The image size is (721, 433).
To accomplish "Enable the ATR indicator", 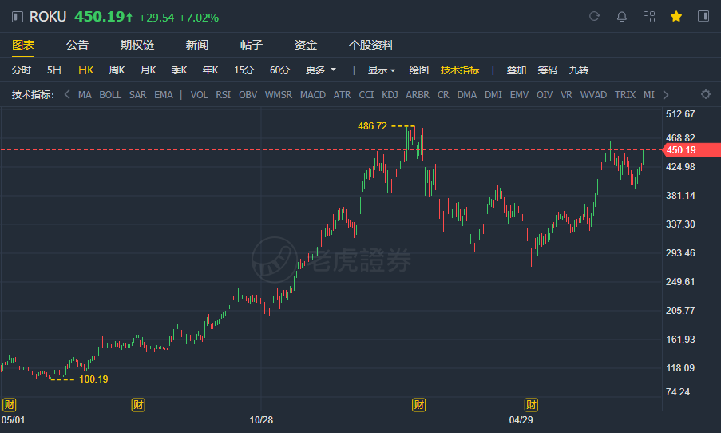I will coord(342,95).
